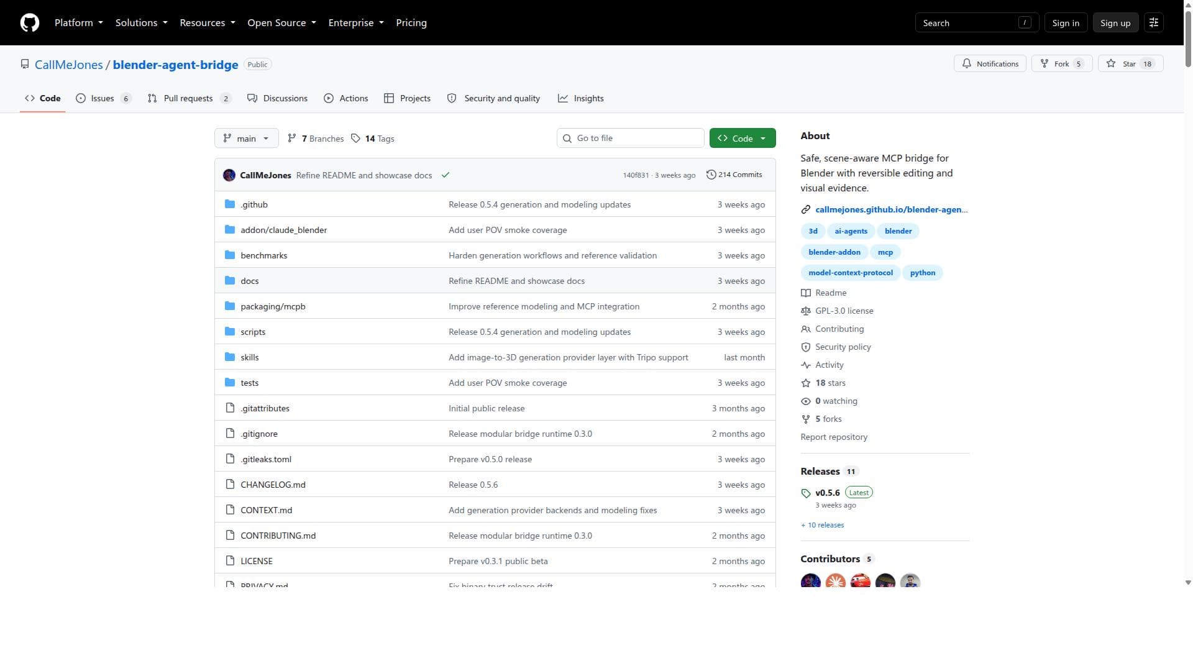The height and width of the screenshot is (671, 1193).
Task: Open the benchmarks folder icon
Action: click(x=230, y=255)
